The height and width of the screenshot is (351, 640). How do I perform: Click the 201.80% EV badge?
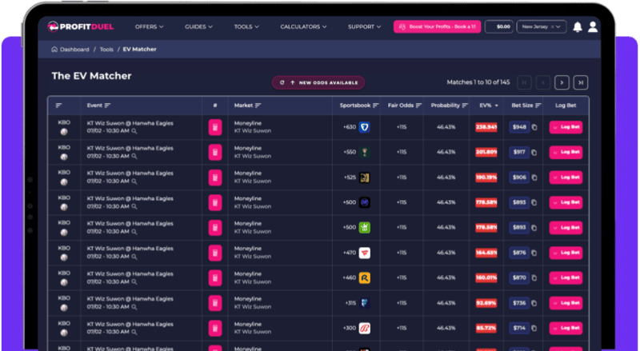point(486,152)
